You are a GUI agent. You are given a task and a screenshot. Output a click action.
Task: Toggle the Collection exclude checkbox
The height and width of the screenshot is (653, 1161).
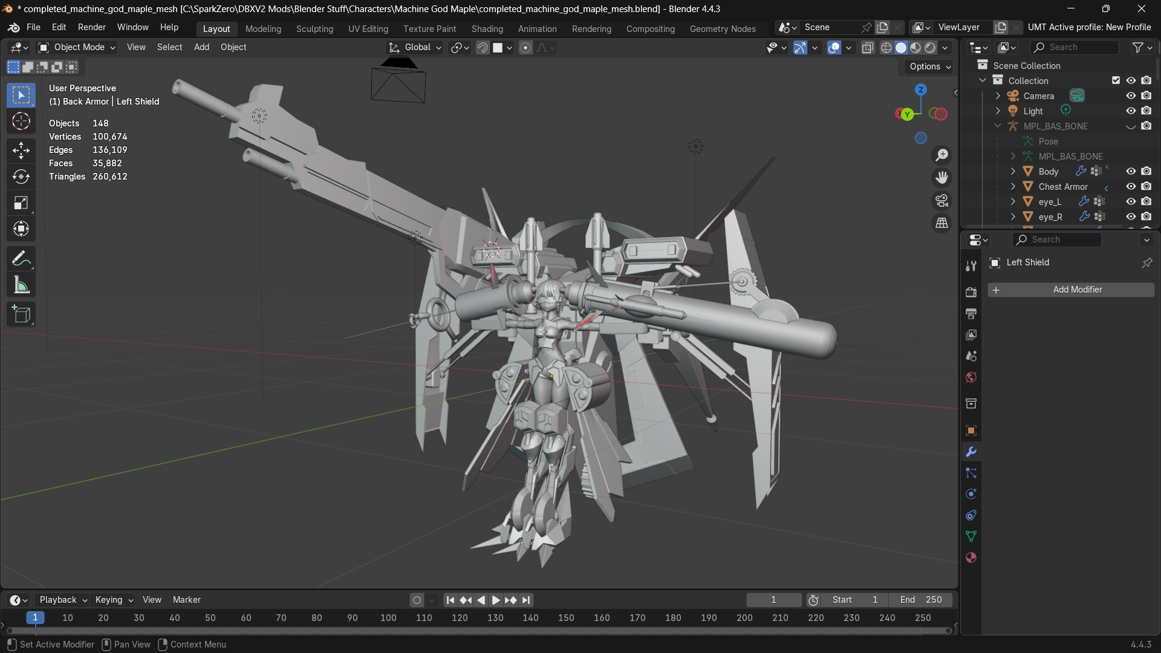coord(1116,80)
